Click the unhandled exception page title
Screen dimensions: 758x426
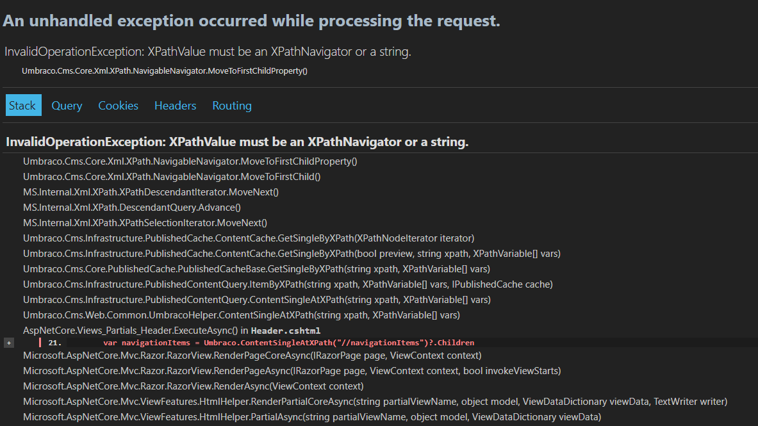251,21
